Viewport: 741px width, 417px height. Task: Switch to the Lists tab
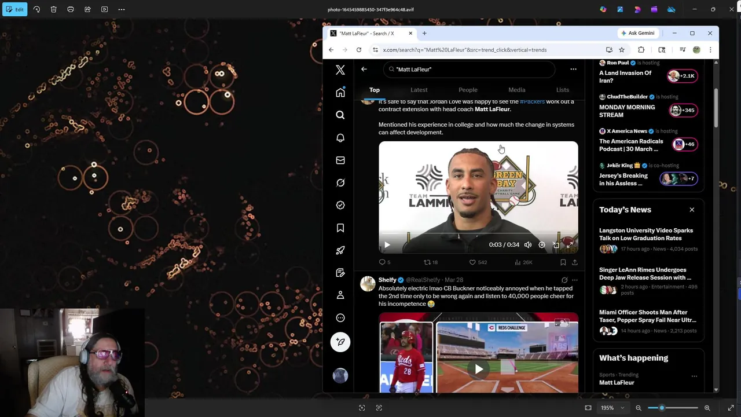563,90
